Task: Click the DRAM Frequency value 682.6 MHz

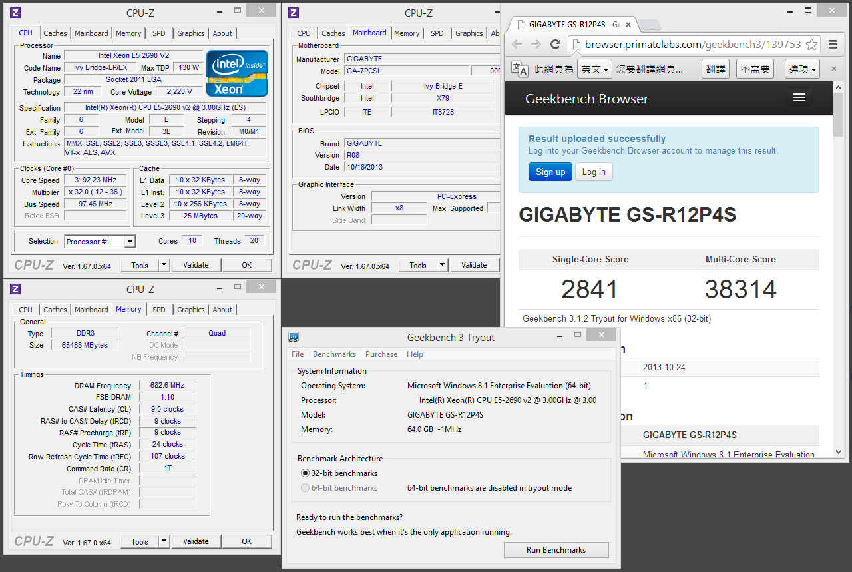Action: (167, 386)
